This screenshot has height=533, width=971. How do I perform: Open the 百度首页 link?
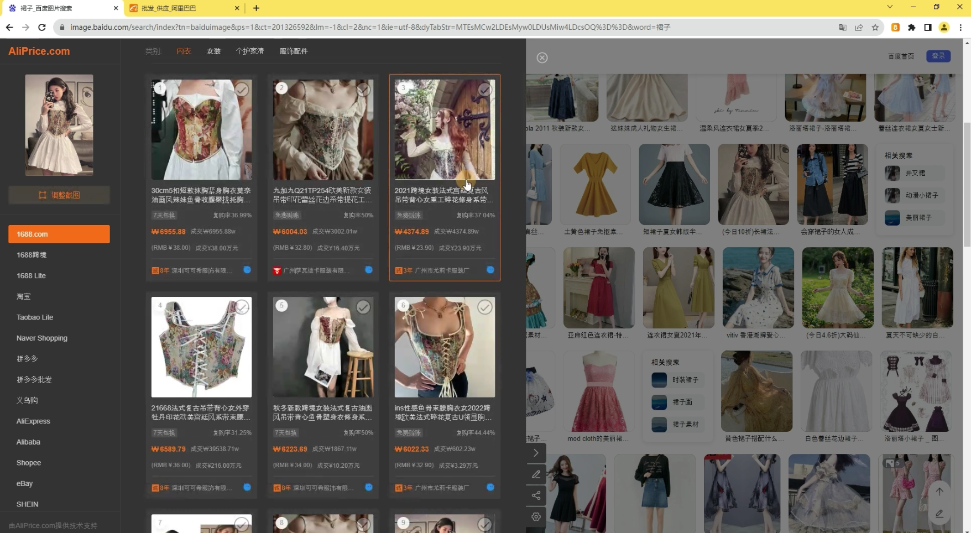click(901, 56)
